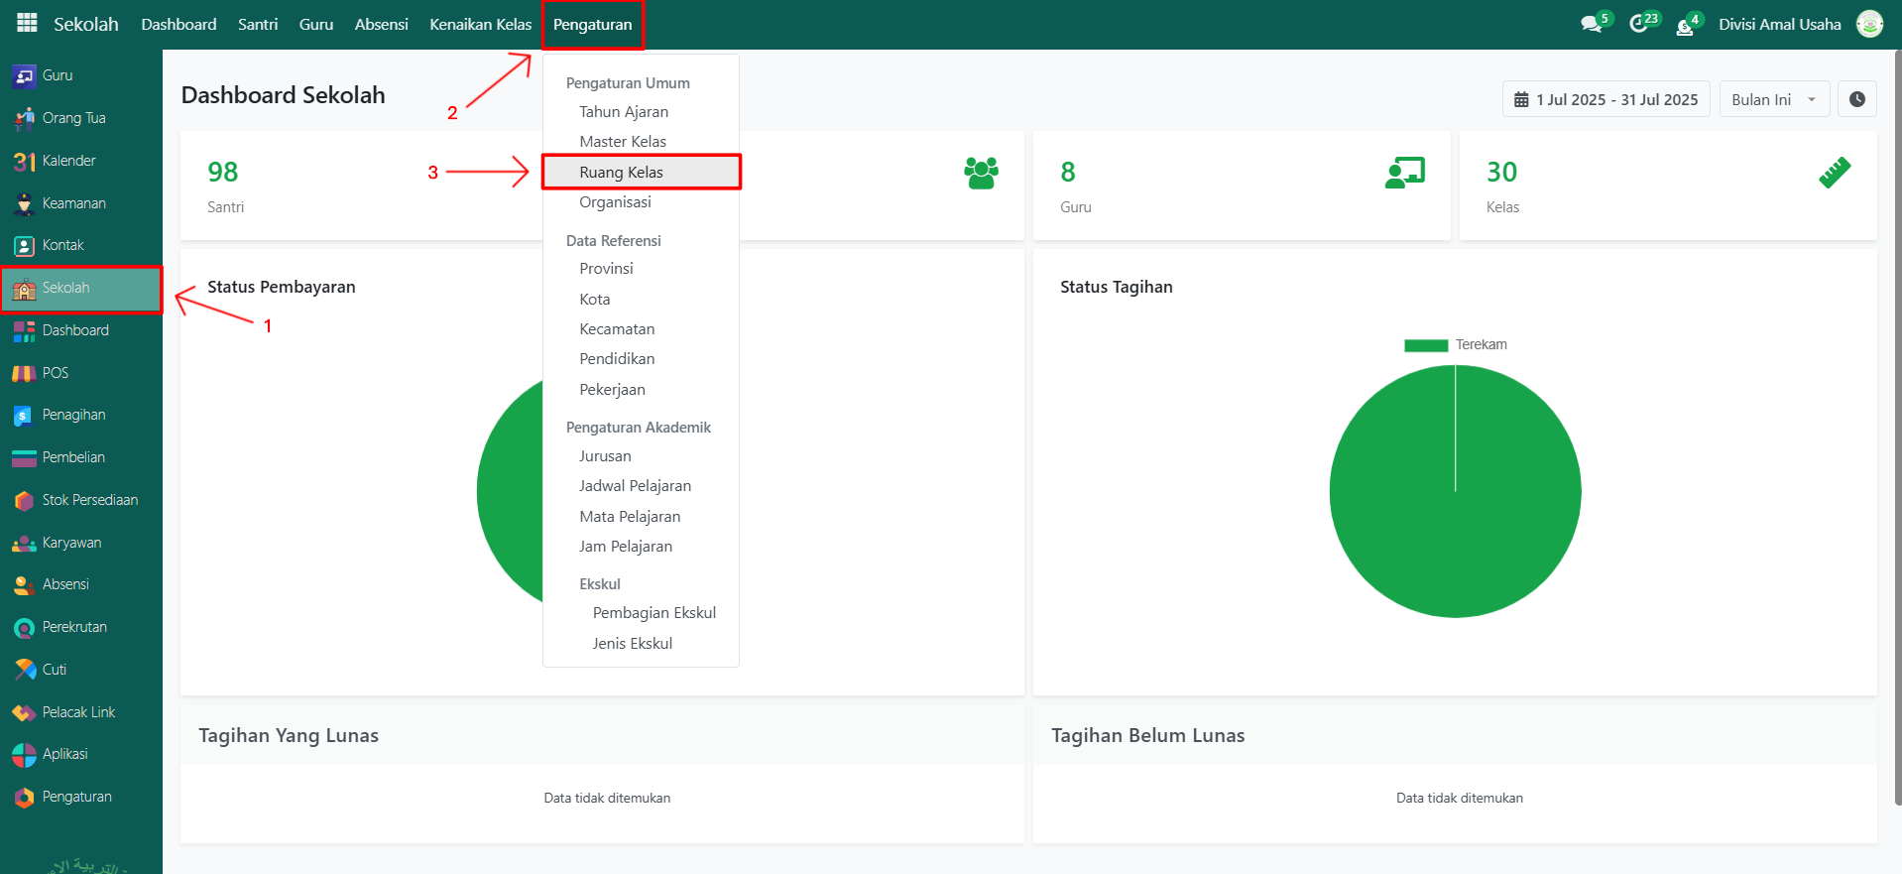Choose Tahun Ajaran in Pengaturan menu
The height and width of the screenshot is (874, 1902).
[x=624, y=112]
